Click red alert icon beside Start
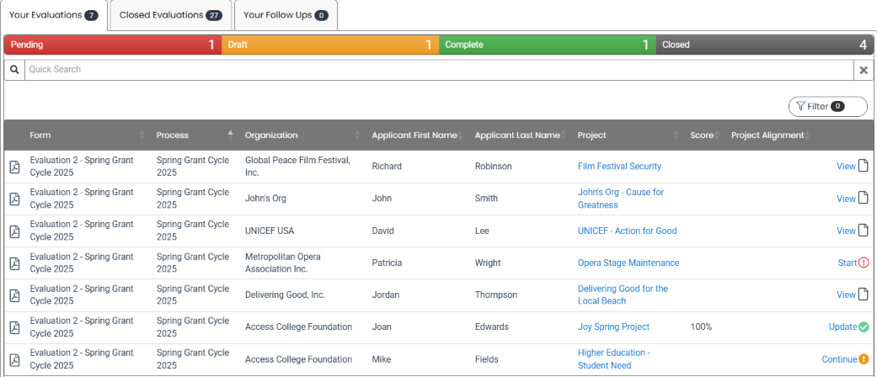The height and width of the screenshot is (377, 877). [x=864, y=263]
